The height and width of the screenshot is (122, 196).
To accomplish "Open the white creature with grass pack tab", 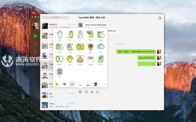I will click(x=80, y=84).
